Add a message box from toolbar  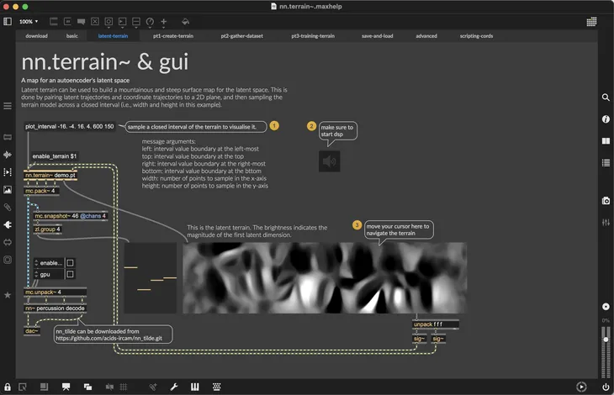coord(67,22)
